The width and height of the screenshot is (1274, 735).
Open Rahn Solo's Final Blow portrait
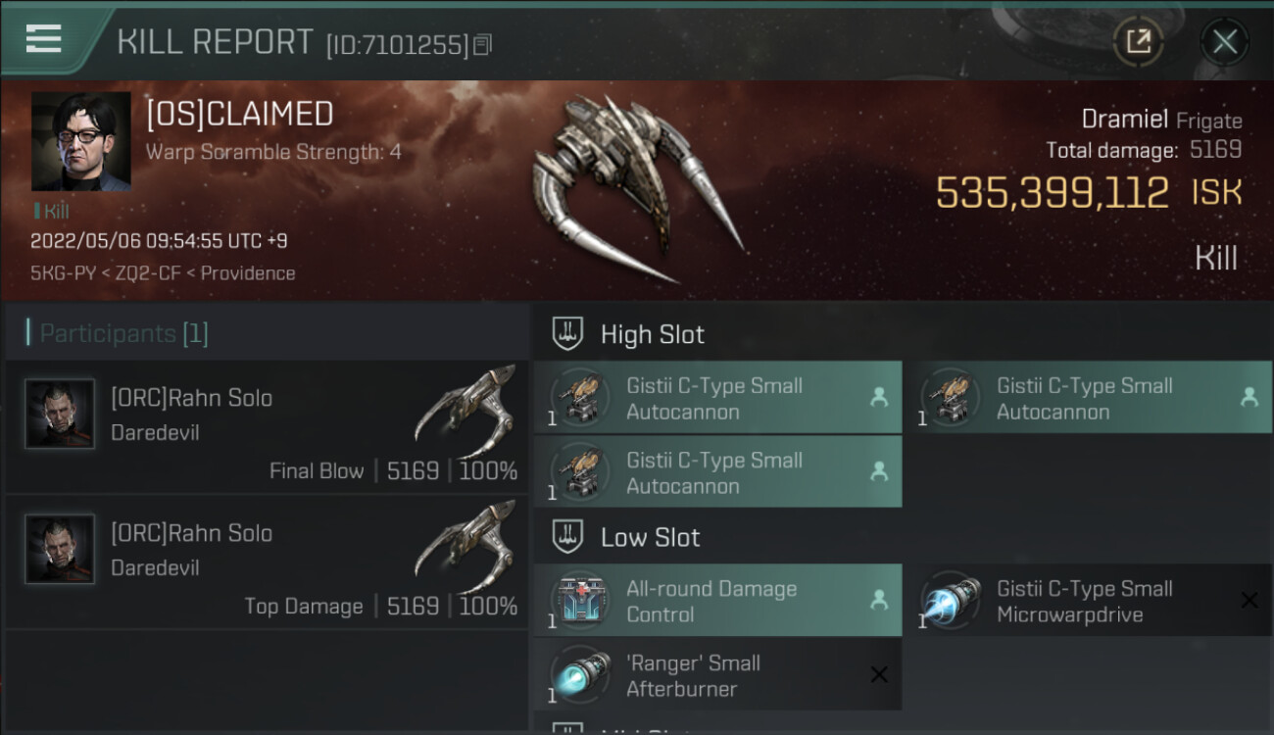tap(60, 414)
